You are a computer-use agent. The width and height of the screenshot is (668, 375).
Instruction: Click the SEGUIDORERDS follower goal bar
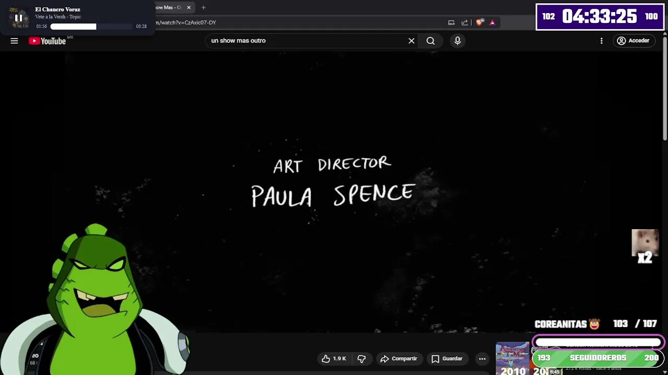598,358
